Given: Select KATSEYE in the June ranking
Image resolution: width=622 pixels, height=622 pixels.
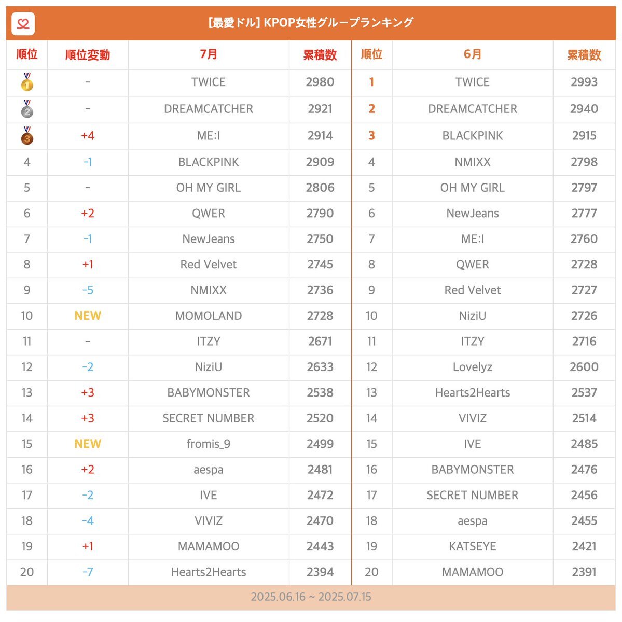Looking at the screenshot, I should click(x=473, y=546).
